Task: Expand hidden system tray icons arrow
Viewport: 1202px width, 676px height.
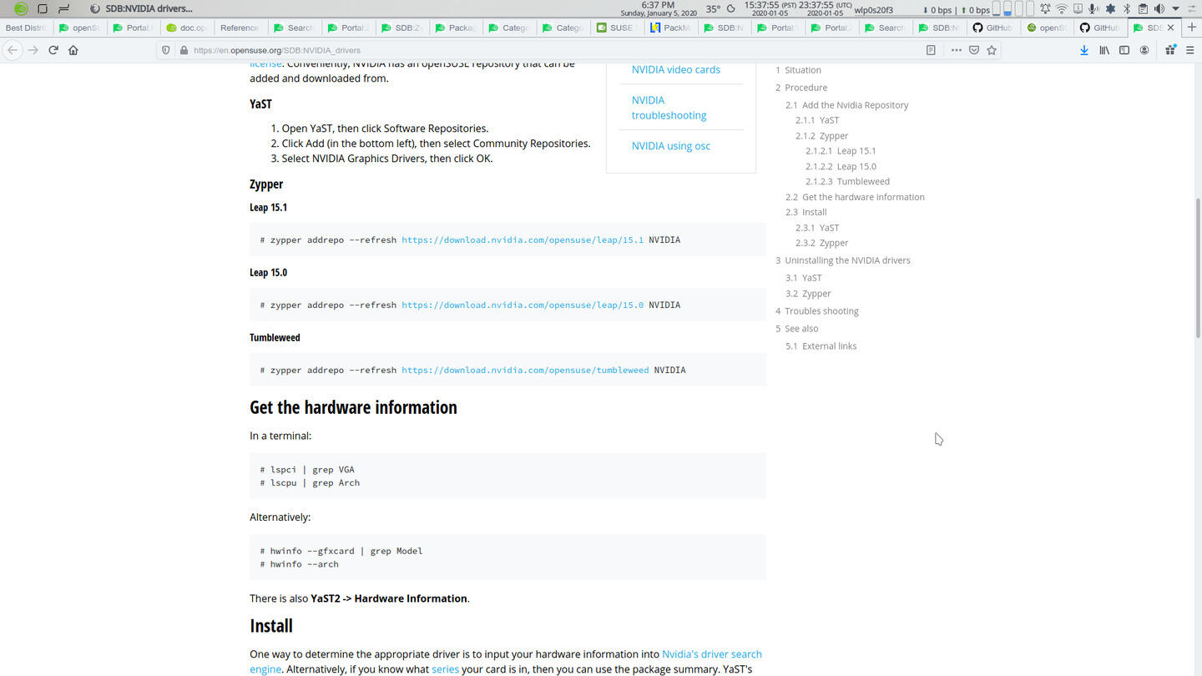Action: coord(1175,9)
